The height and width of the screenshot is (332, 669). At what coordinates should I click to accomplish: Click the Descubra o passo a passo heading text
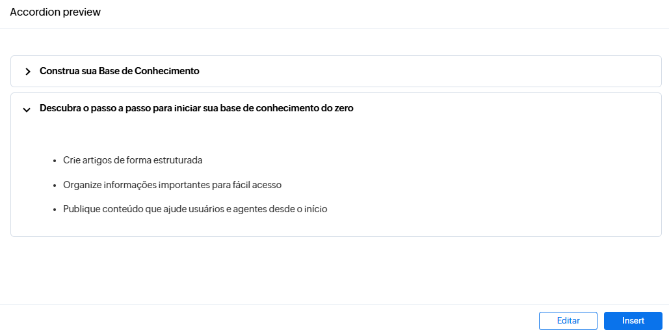point(196,109)
